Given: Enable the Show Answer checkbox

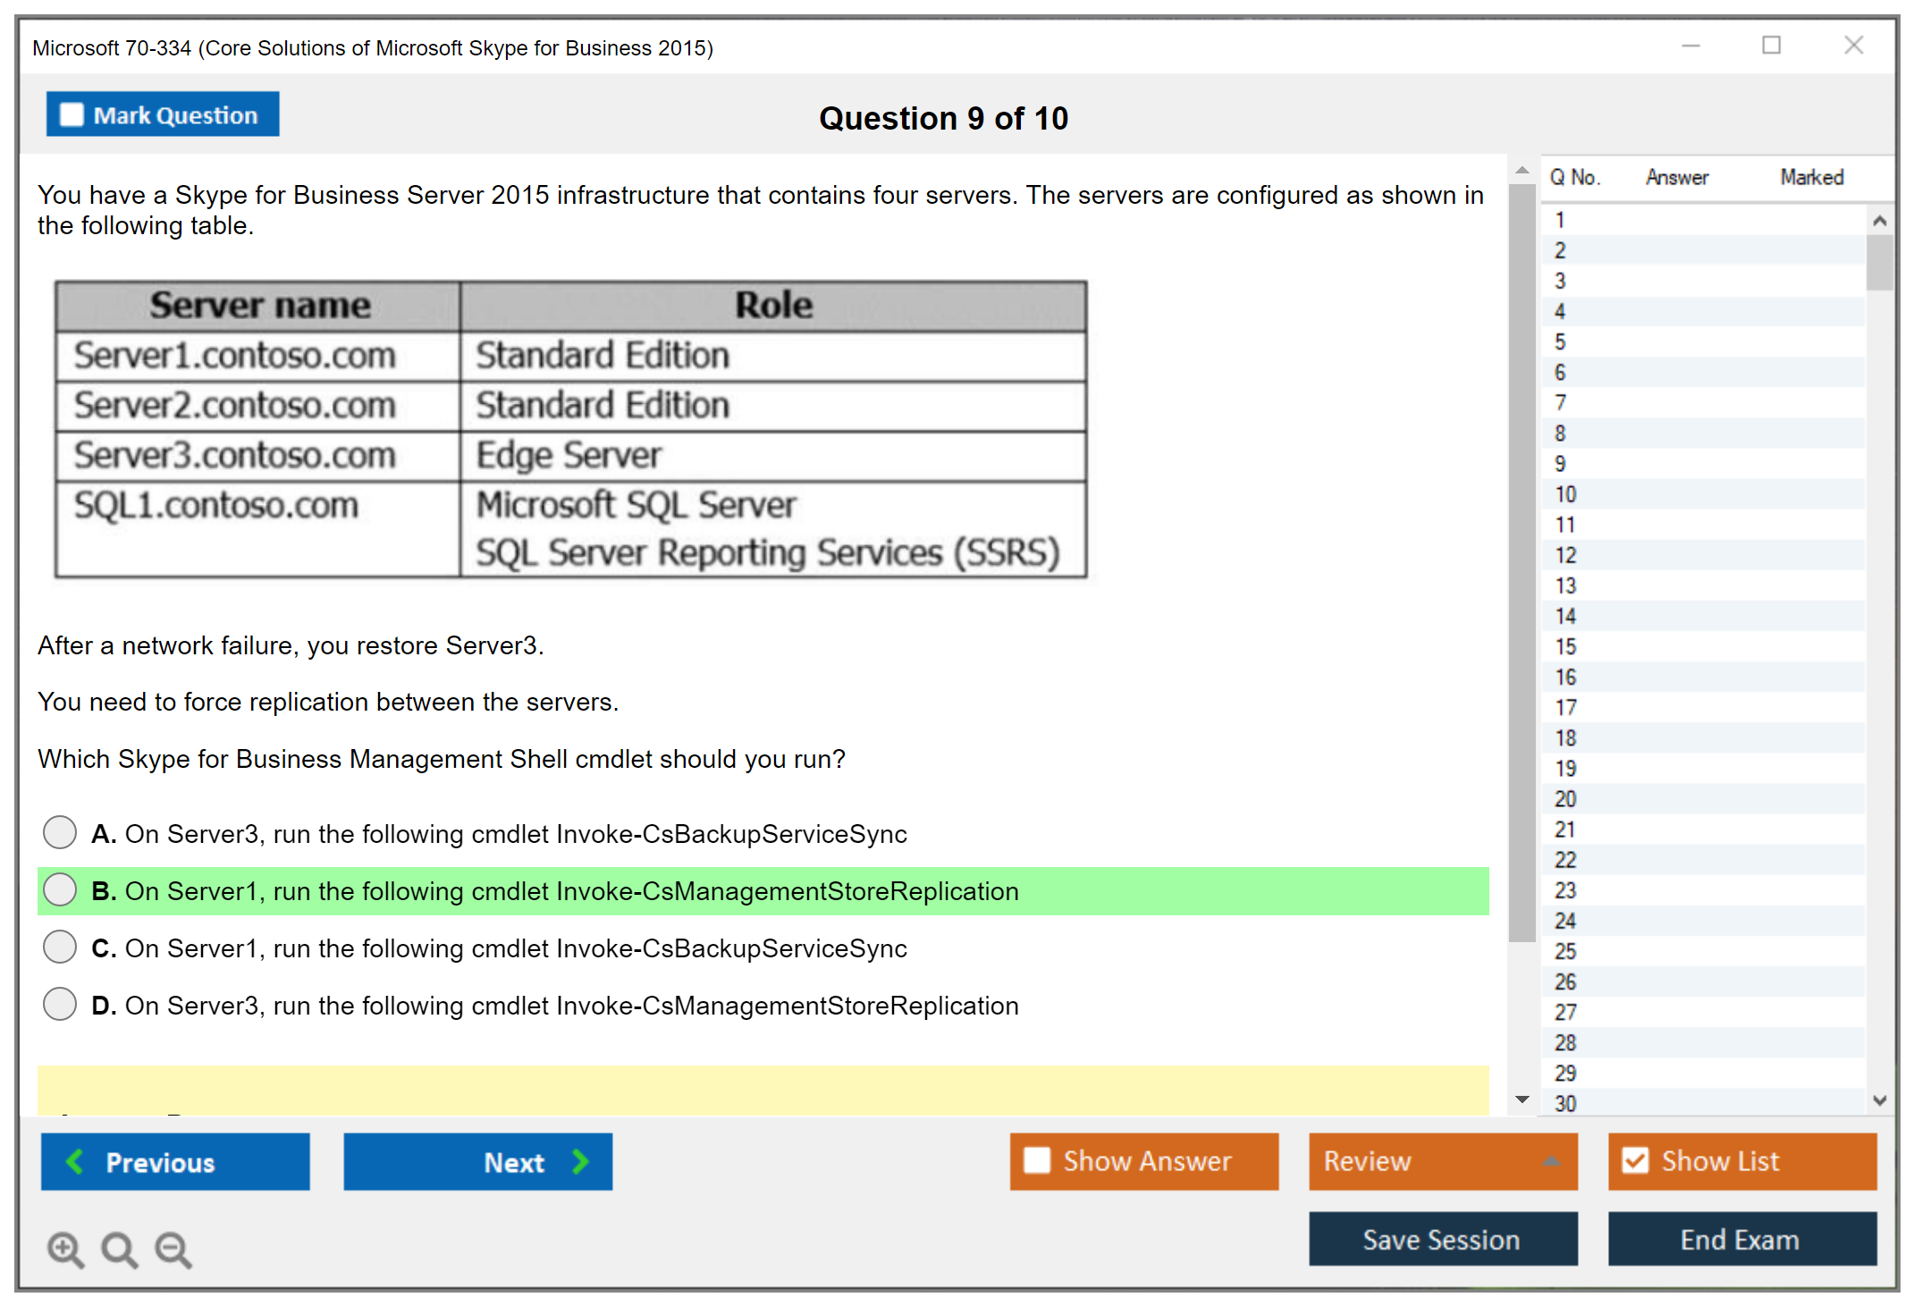Looking at the screenshot, I should [1037, 1160].
